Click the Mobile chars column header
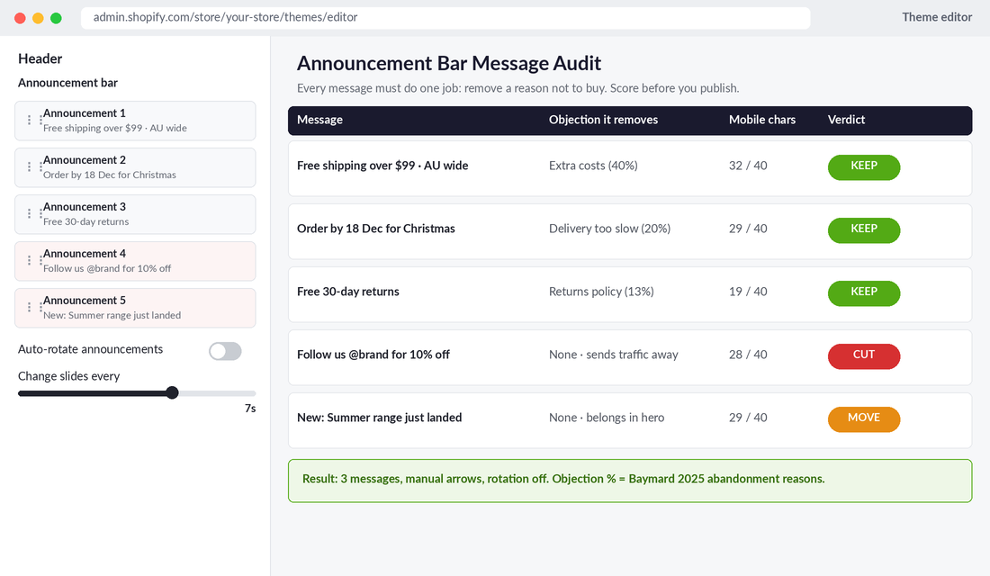 (x=762, y=120)
